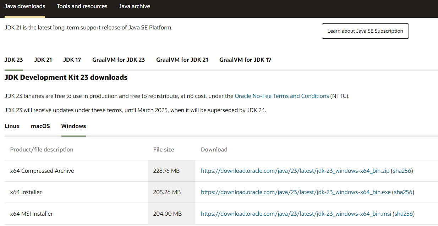This screenshot has height=226, width=438.
Task: Open sha256 link for the msi installer
Action: pyautogui.click(x=404, y=214)
